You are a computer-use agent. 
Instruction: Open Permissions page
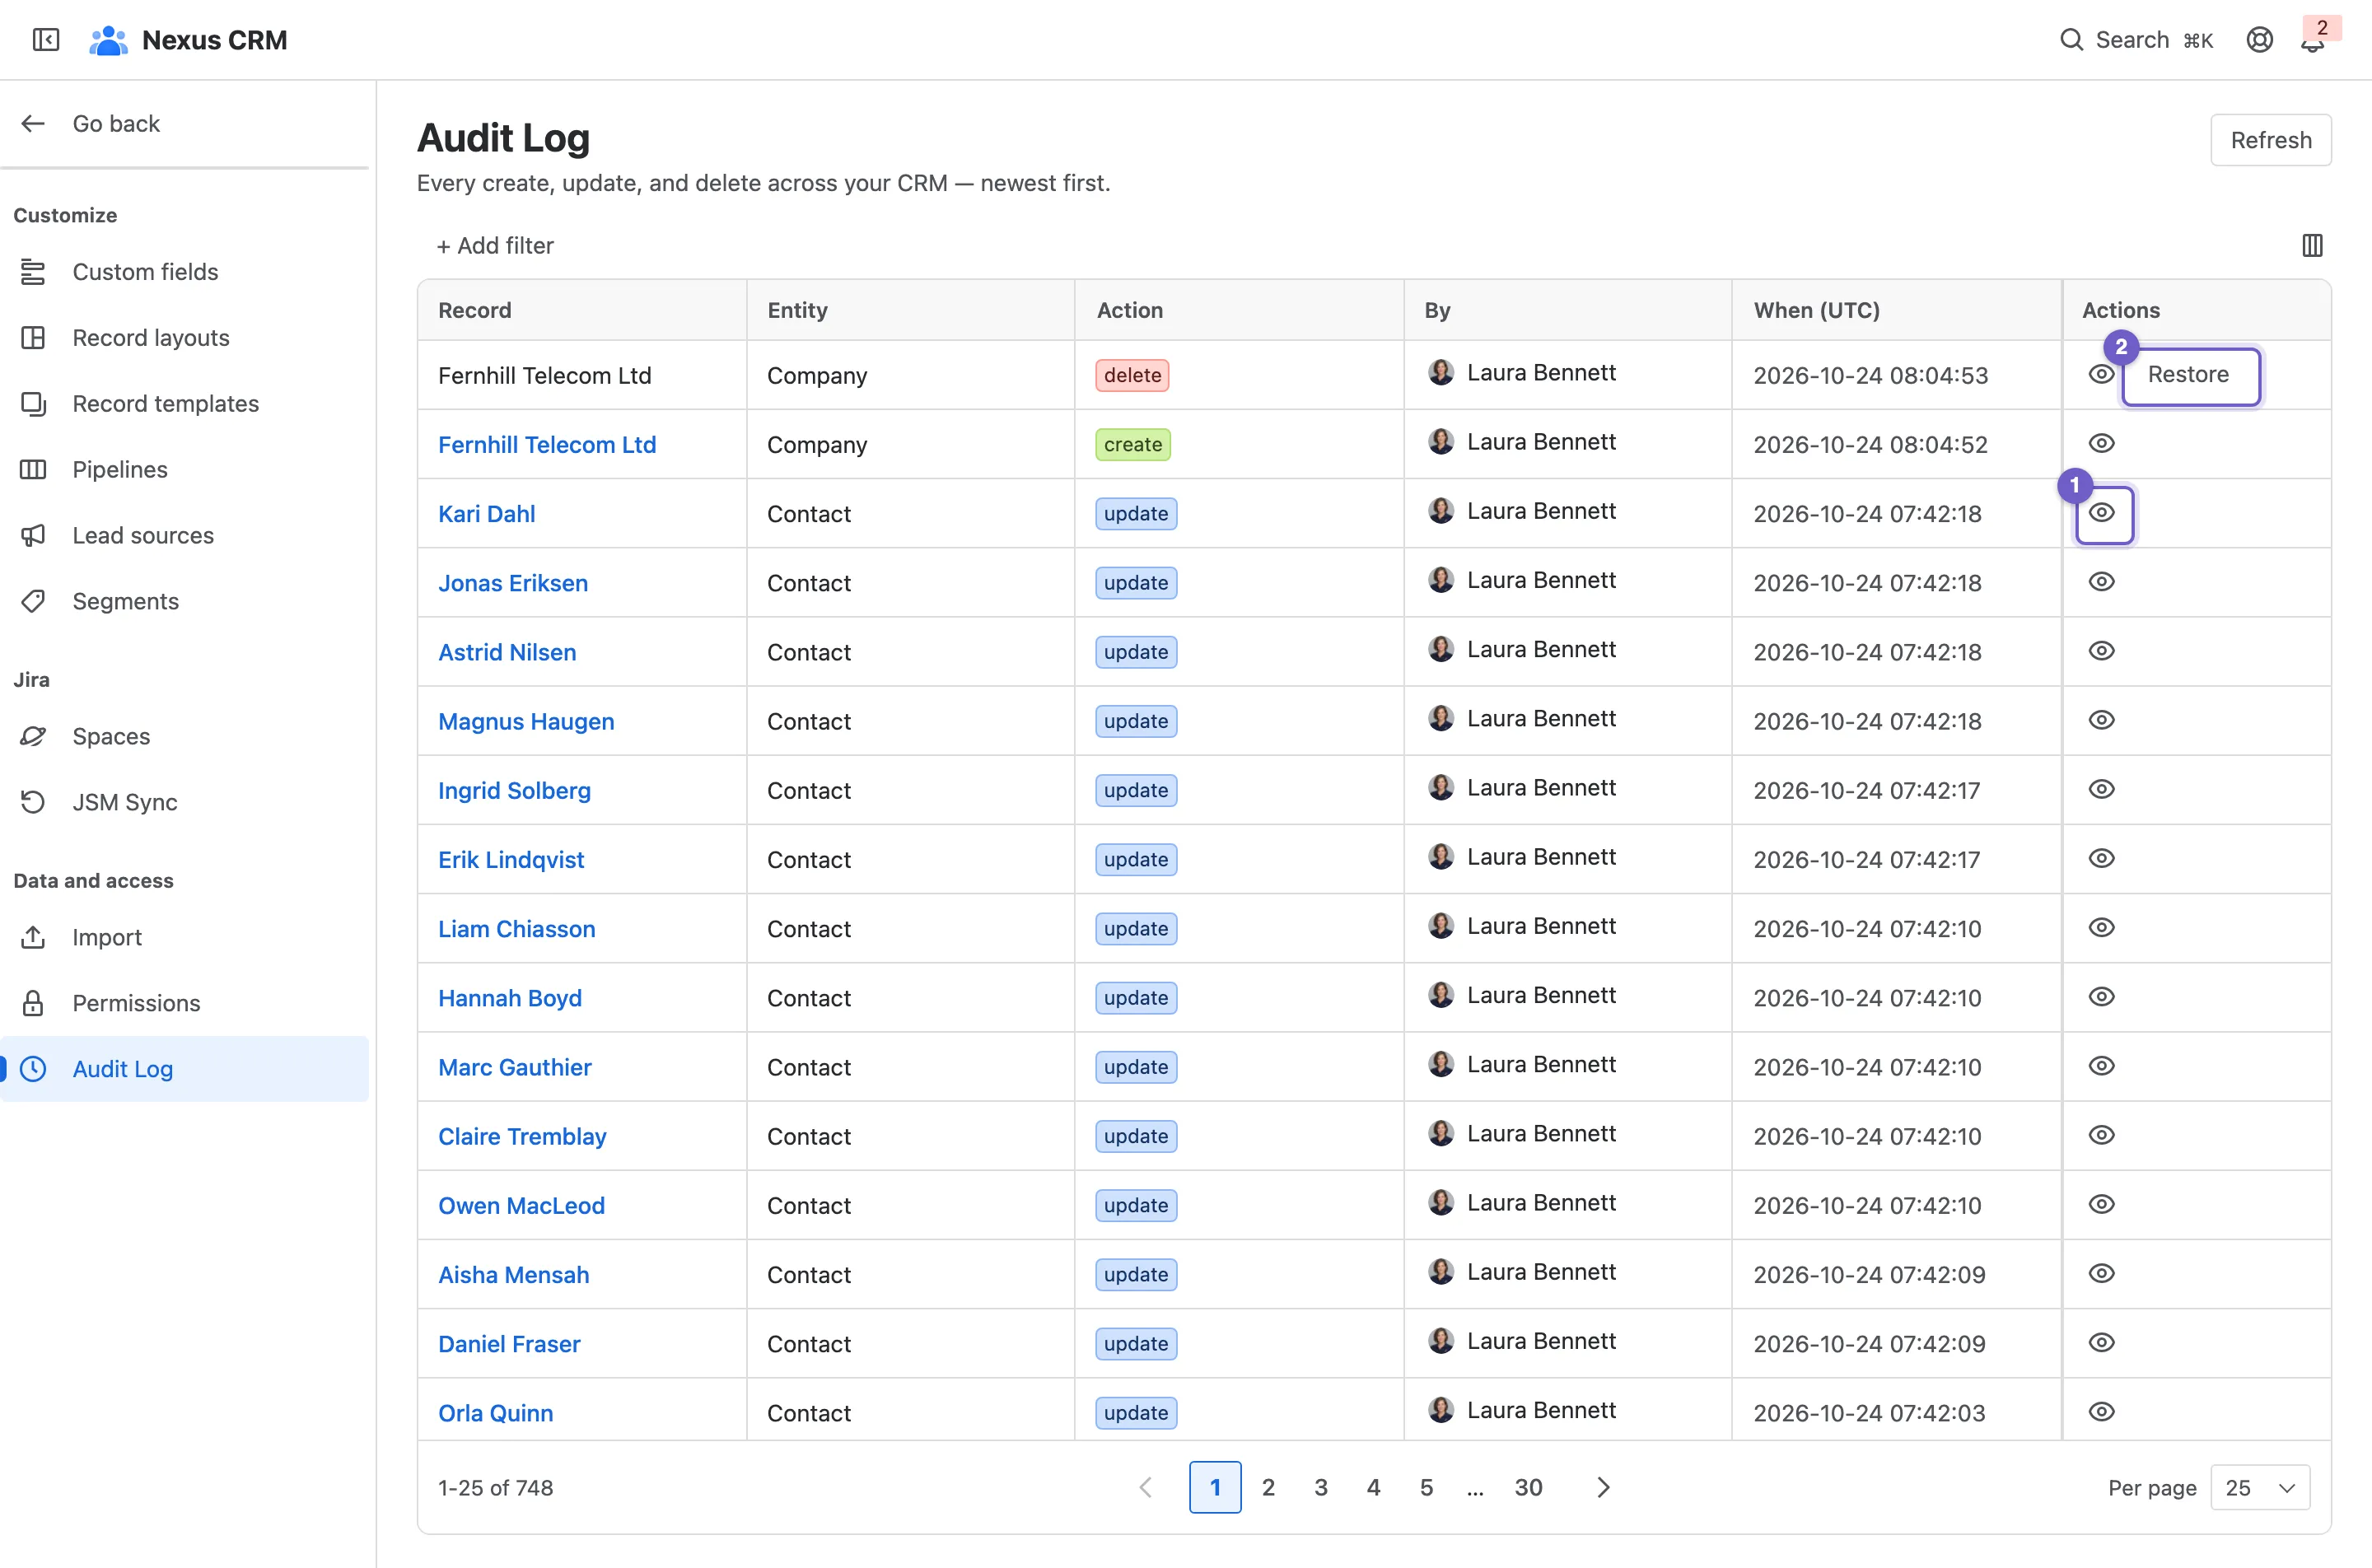coord(185,1004)
